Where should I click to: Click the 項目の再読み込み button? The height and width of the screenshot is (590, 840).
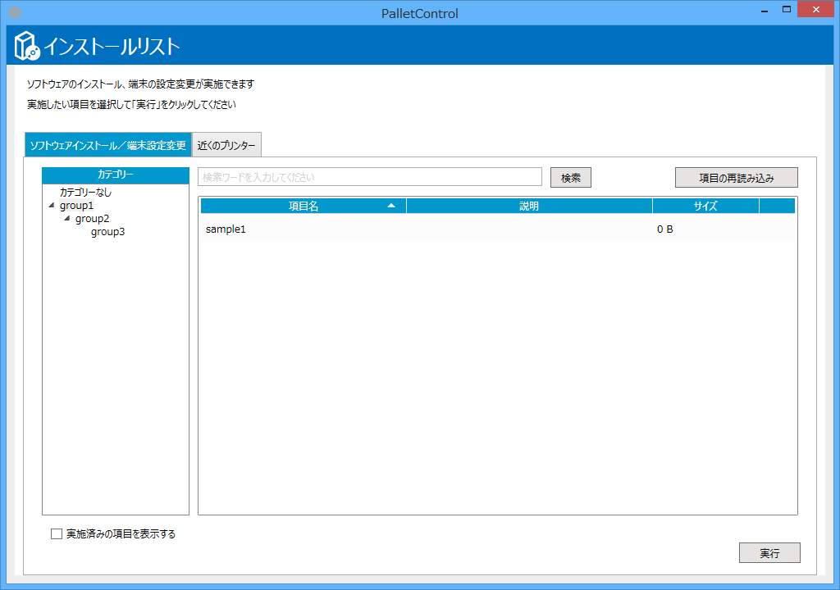click(737, 178)
